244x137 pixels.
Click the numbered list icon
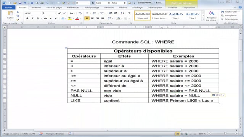94,13
